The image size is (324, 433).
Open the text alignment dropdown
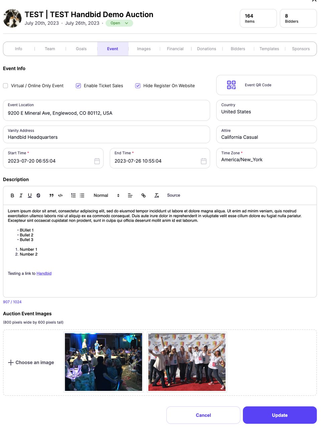click(x=130, y=195)
